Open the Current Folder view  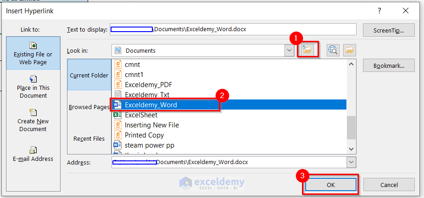[89, 75]
